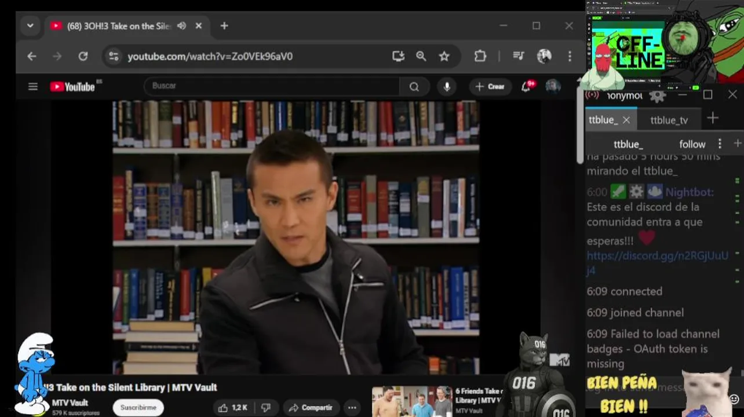Open a new Chrome tab
Viewport: 744px width, 417px height.
224,26
